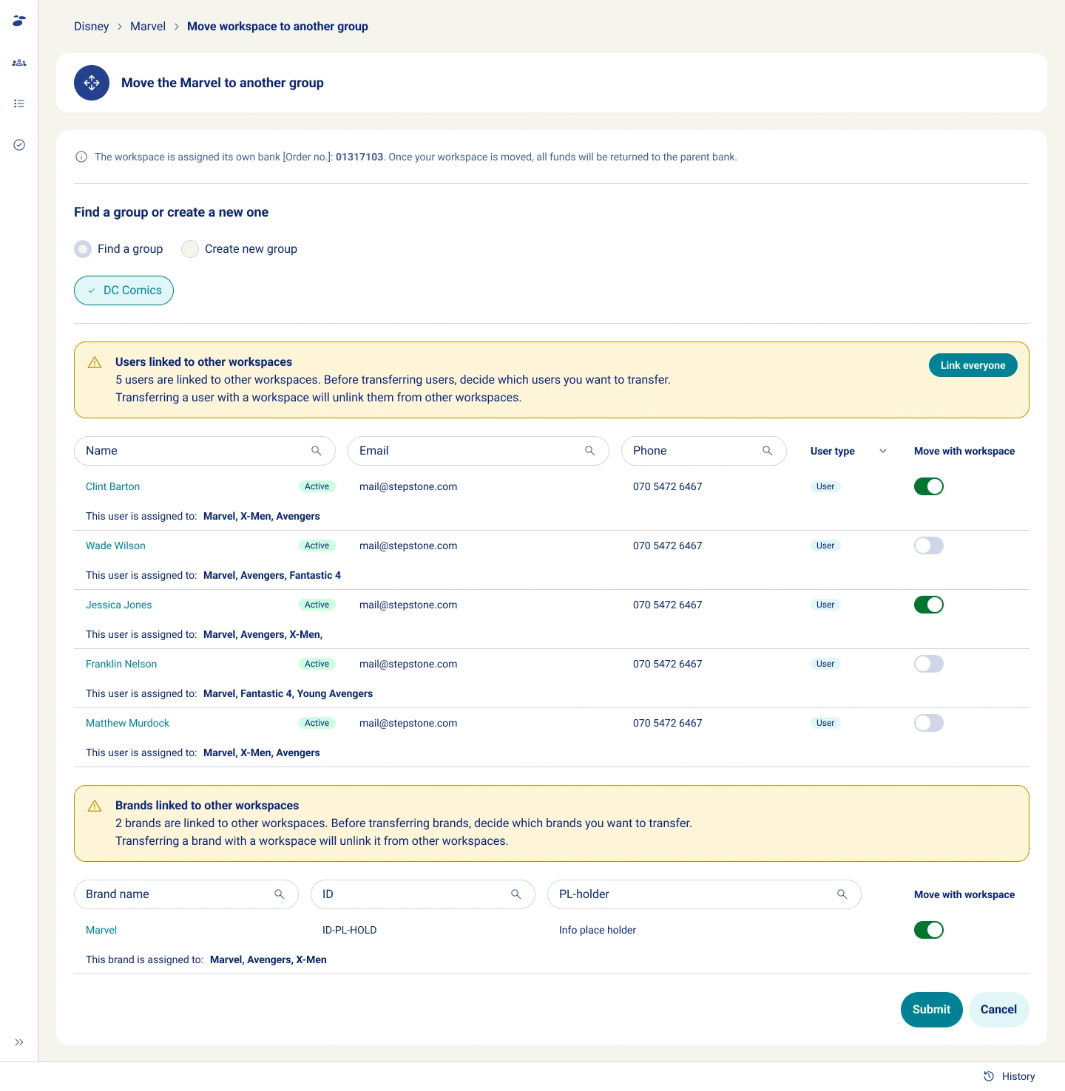Click the search icon in PL-holder field

tap(842, 894)
